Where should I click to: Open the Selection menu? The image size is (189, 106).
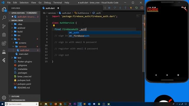click(x=24, y=3)
